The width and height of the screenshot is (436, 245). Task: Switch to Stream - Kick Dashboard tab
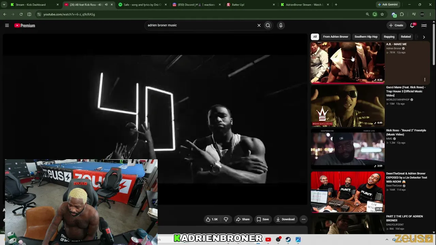point(34,5)
